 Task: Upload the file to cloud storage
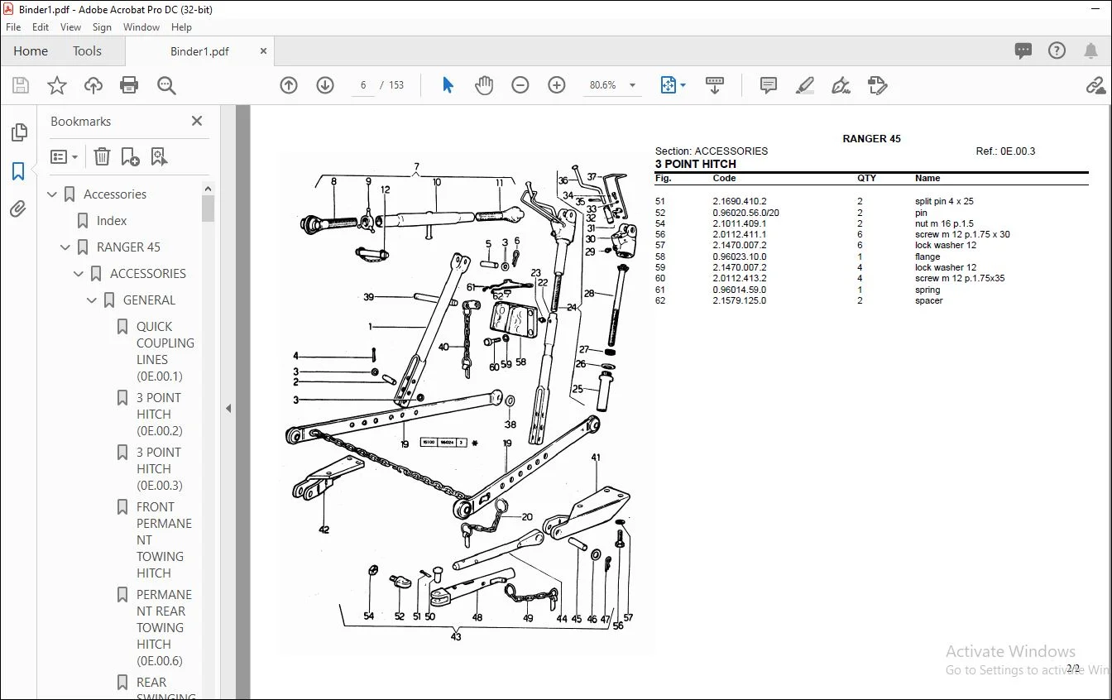coord(93,85)
